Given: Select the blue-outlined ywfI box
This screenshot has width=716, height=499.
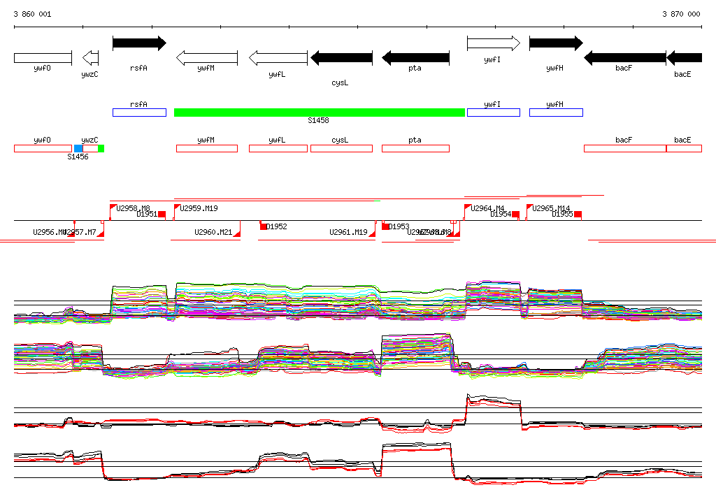Looking at the screenshot, I should pos(494,113).
